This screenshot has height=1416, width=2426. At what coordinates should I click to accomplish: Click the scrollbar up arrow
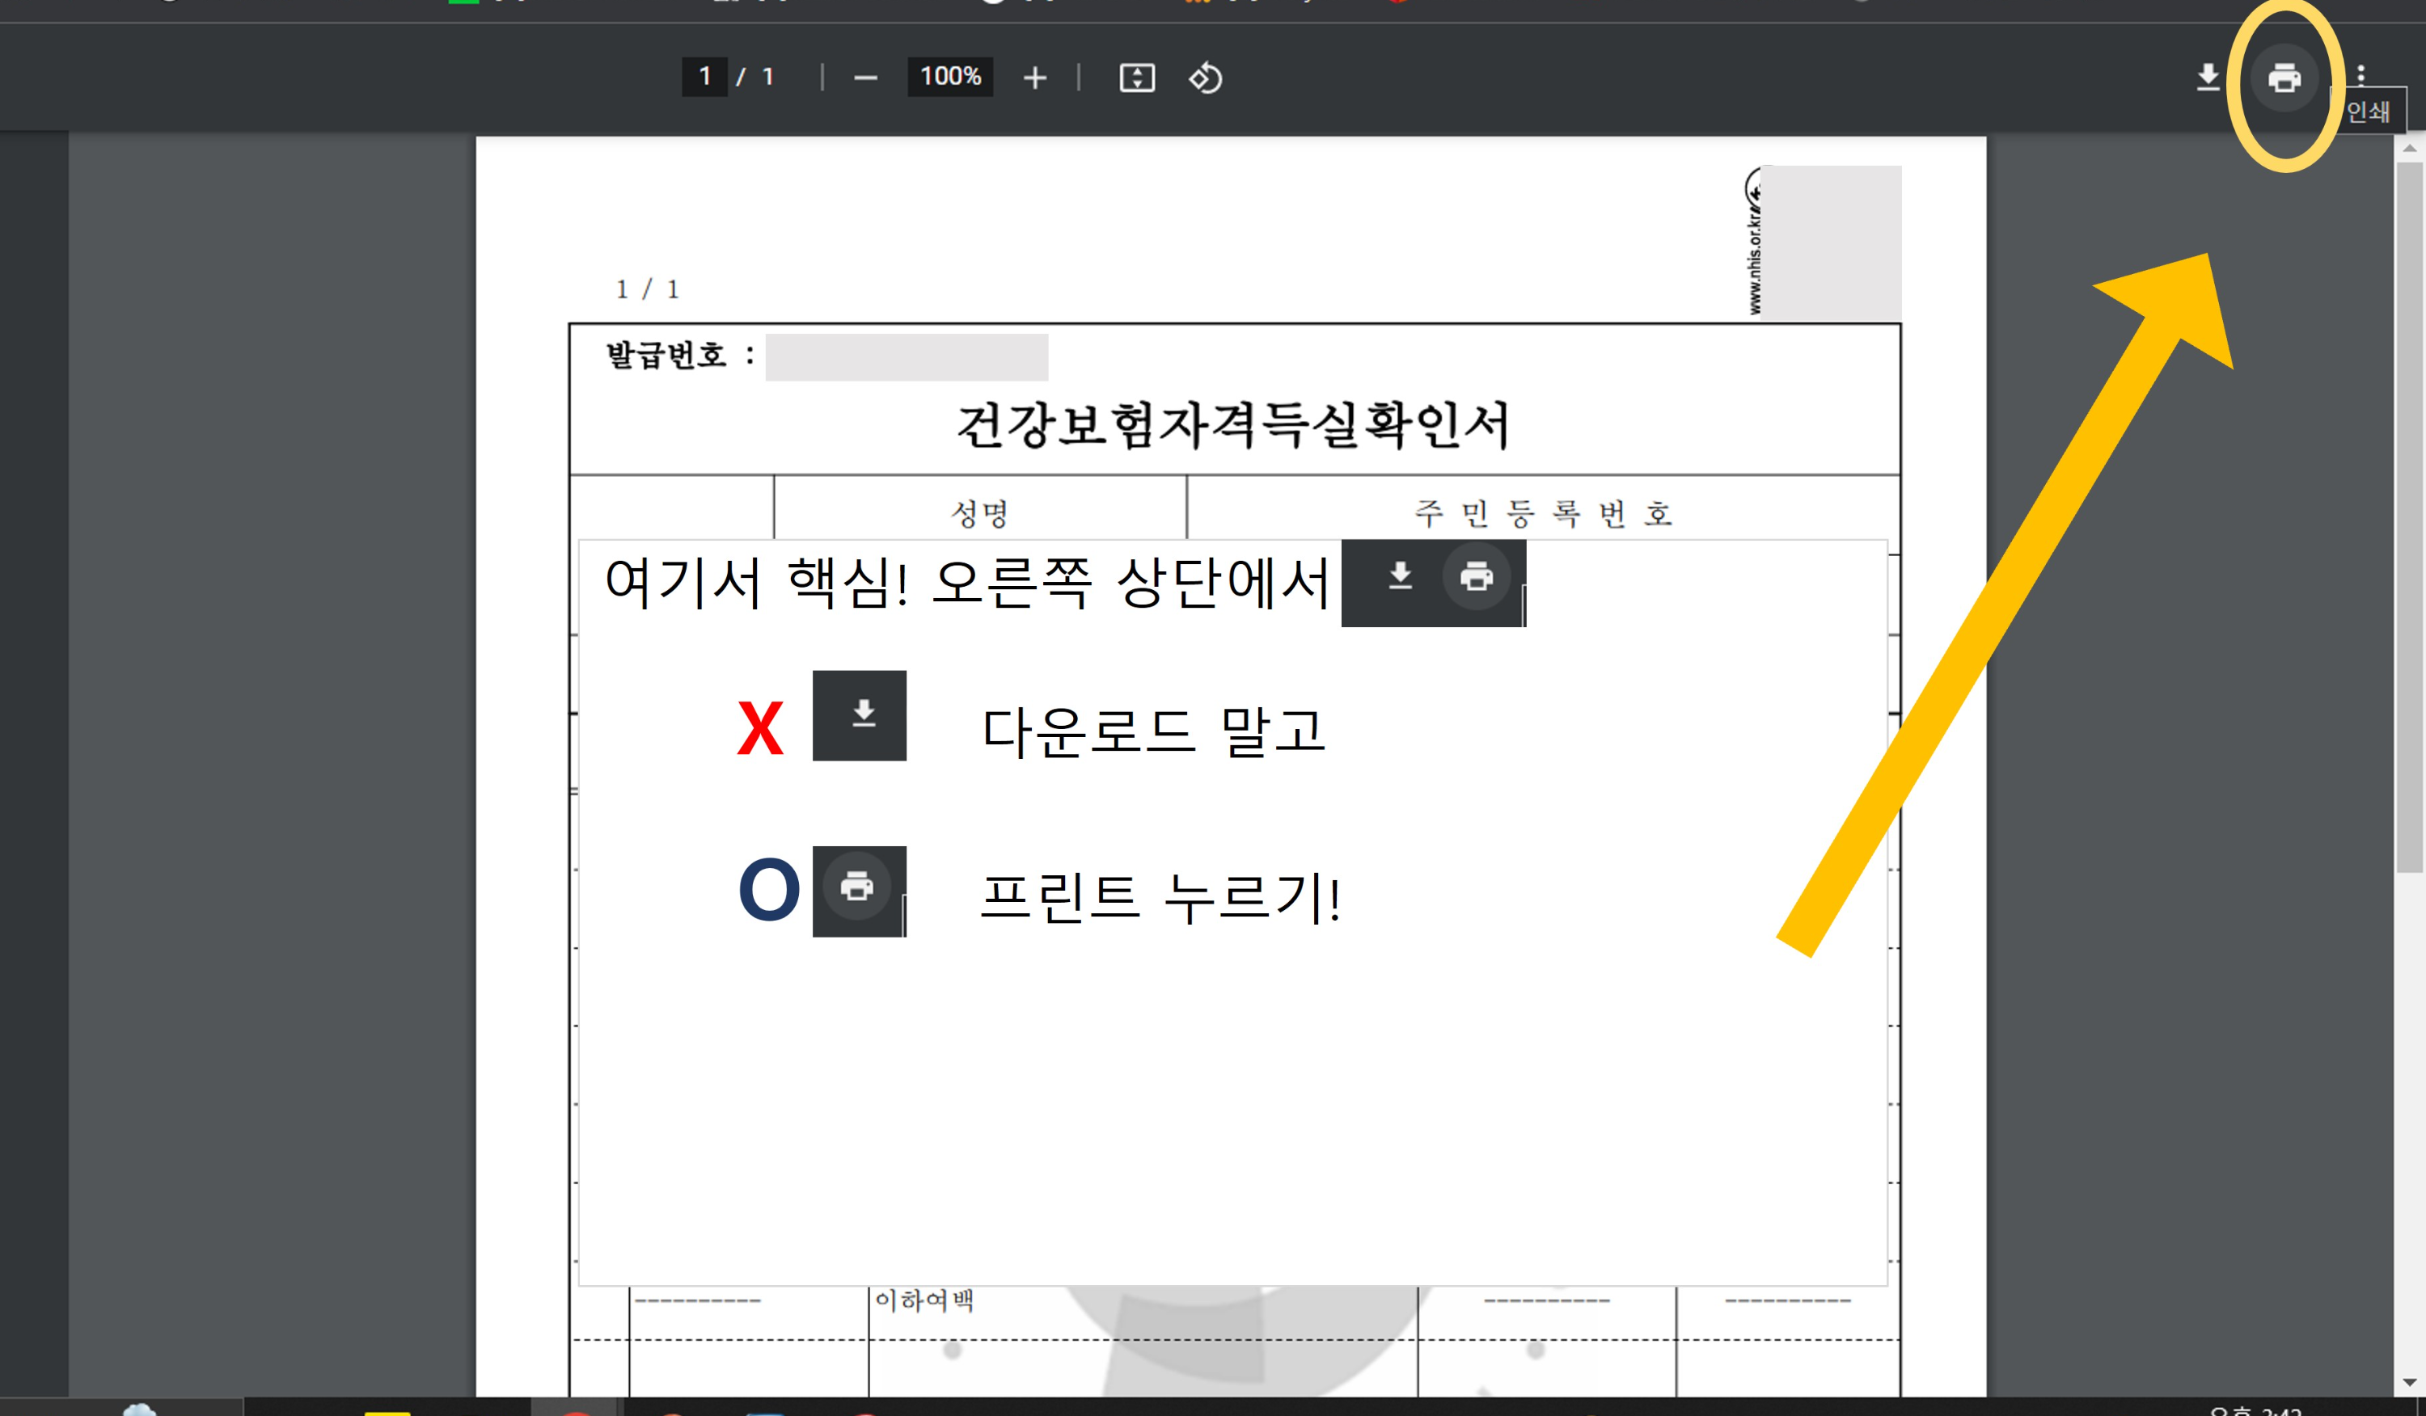[2409, 148]
